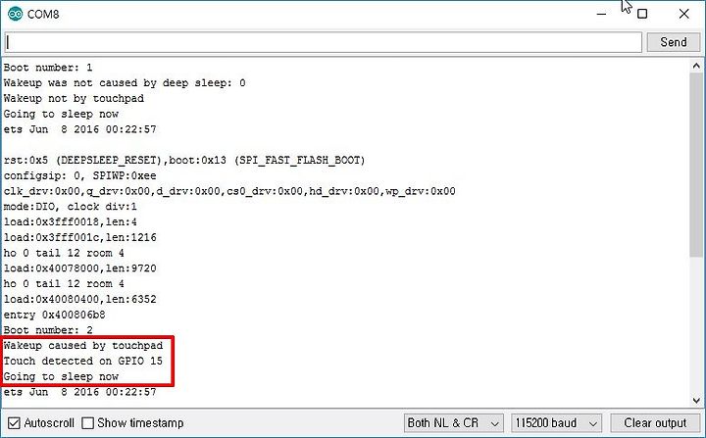Click the 'rst:0x5 (DEEPSLEEP_RESET)' line
This screenshot has width=706, height=438.
tap(184, 161)
